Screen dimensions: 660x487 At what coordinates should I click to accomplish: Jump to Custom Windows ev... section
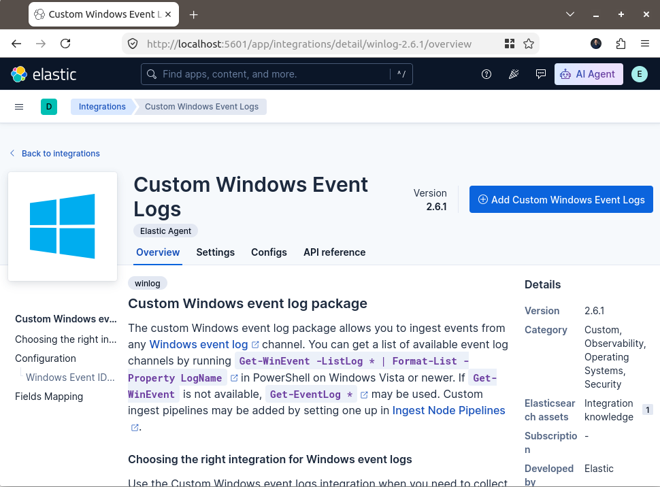click(66, 318)
